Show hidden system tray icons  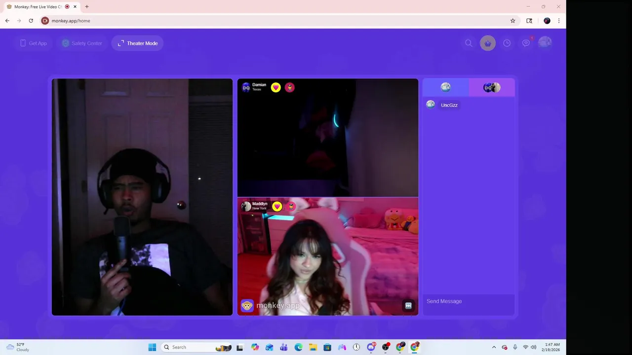pos(494,347)
